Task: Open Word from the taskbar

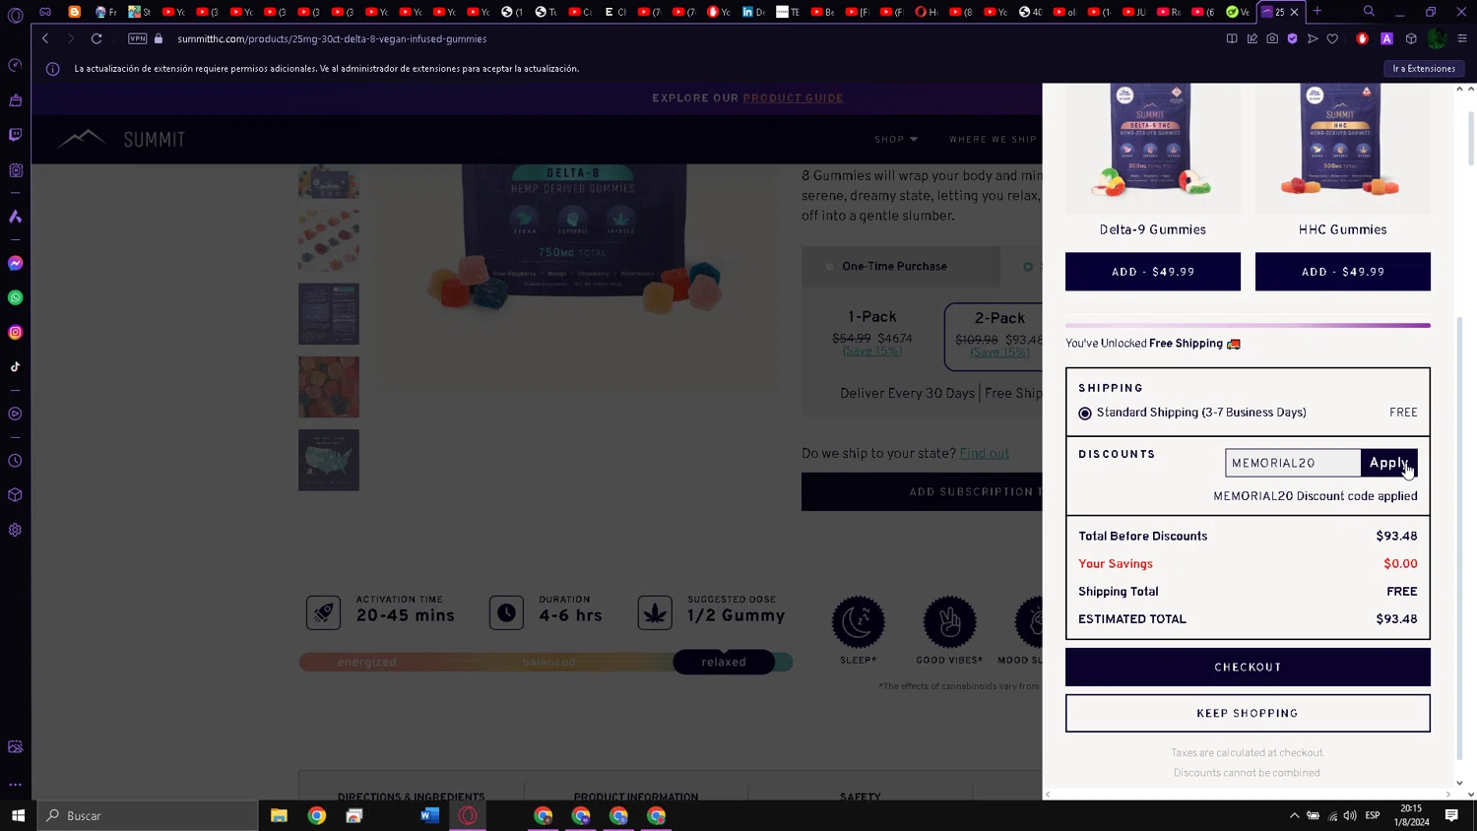Action: point(429,815)
